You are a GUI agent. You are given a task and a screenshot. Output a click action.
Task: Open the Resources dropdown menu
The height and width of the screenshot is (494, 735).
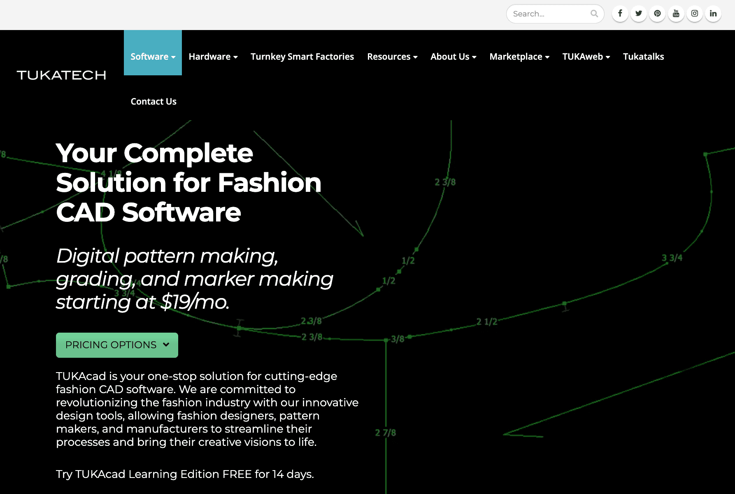(x=392, y=57)
